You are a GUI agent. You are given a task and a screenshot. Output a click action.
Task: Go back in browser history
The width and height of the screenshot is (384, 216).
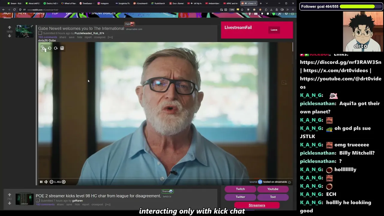(x=4, y=10)
